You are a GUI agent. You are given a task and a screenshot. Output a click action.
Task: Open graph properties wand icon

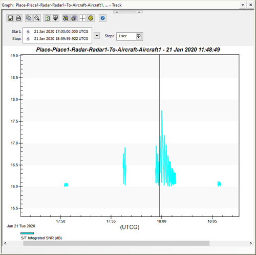pos(66,18)
